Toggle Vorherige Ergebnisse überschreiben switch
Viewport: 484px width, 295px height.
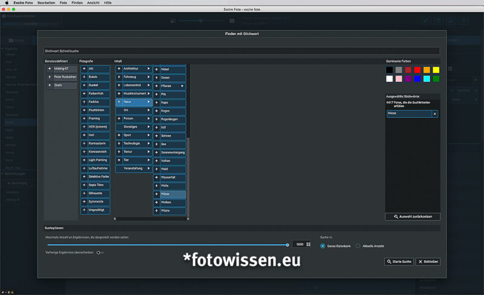(x=100, y=253)
